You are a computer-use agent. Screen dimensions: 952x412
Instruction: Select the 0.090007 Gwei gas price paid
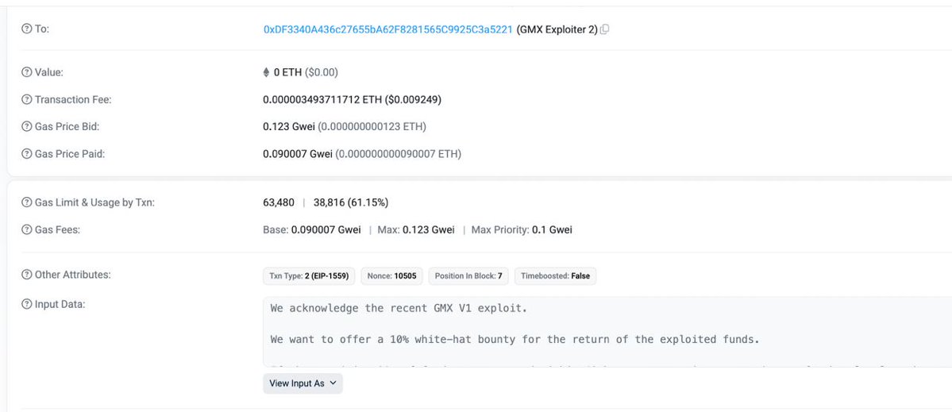(x=298, y=154)
